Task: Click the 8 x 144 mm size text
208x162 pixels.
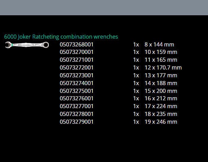Action: (159, 44)
